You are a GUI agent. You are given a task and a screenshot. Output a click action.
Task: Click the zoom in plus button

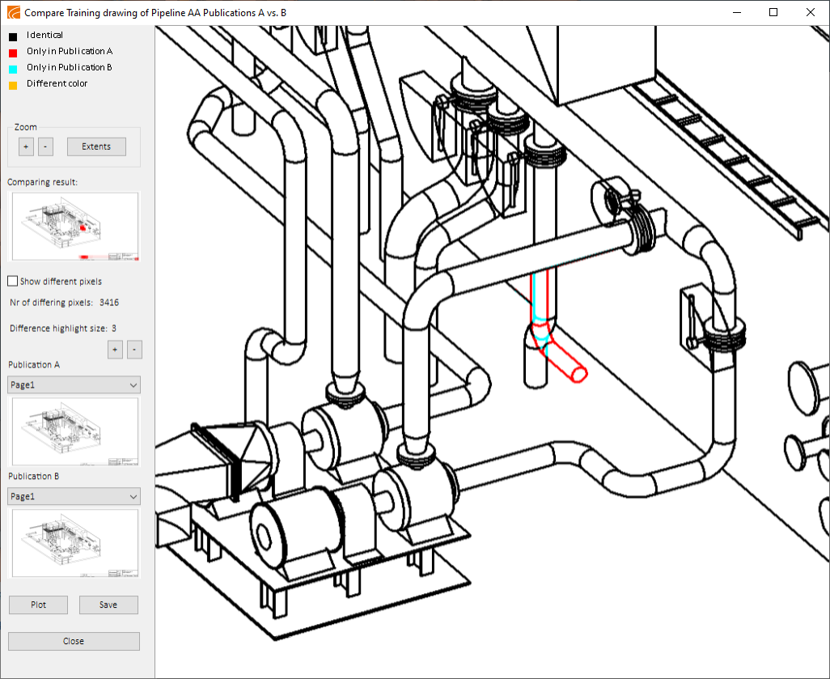click(26, 146)
